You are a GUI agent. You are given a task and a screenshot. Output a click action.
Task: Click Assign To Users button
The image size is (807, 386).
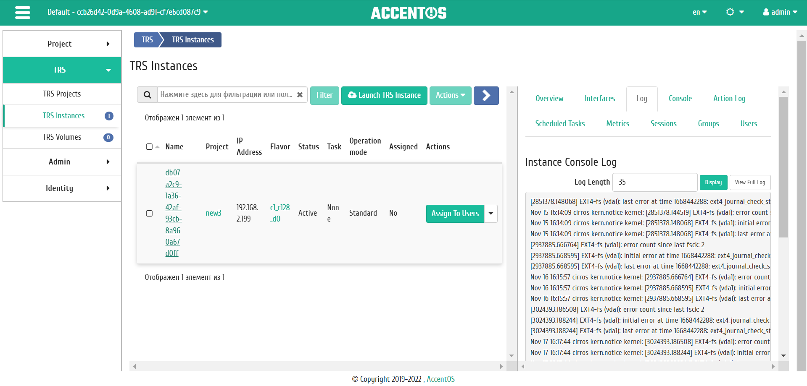pos(455,214)
